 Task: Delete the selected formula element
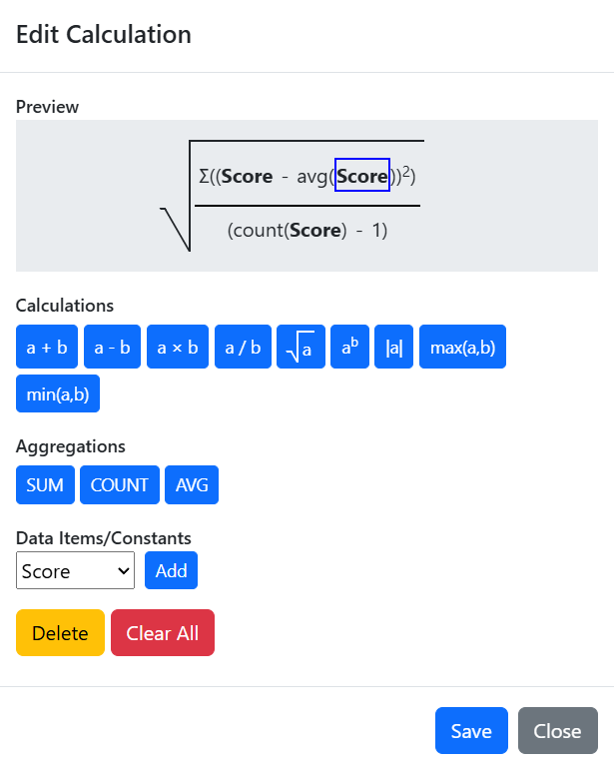pyautogui.click(x=60, y=633)
